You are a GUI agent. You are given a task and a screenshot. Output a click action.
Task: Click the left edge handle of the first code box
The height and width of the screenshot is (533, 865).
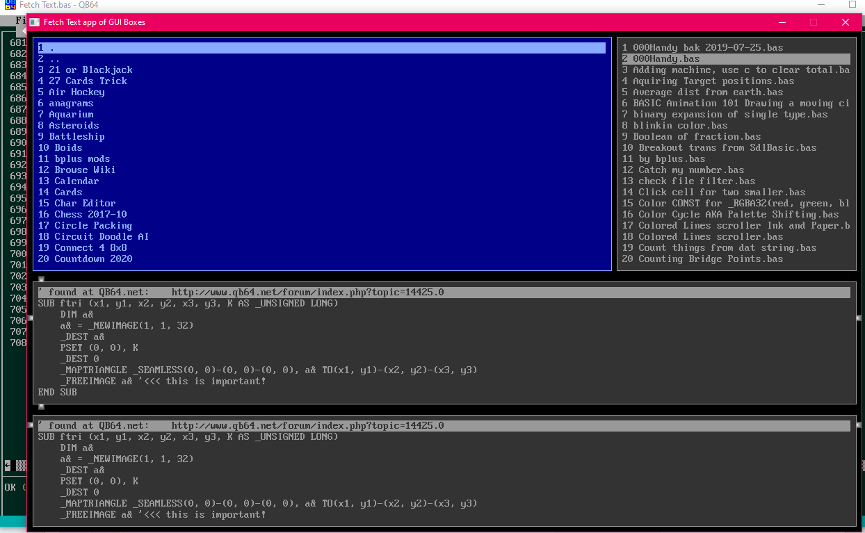coord(29,318)
